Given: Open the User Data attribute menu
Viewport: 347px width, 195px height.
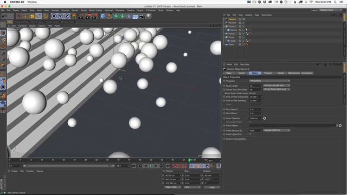Looking at the screenshot, I should click(245, 64).
